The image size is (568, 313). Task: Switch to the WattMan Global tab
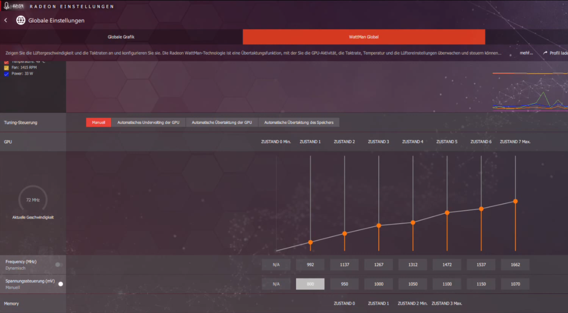pyautogui.click(x=364, y=37)
